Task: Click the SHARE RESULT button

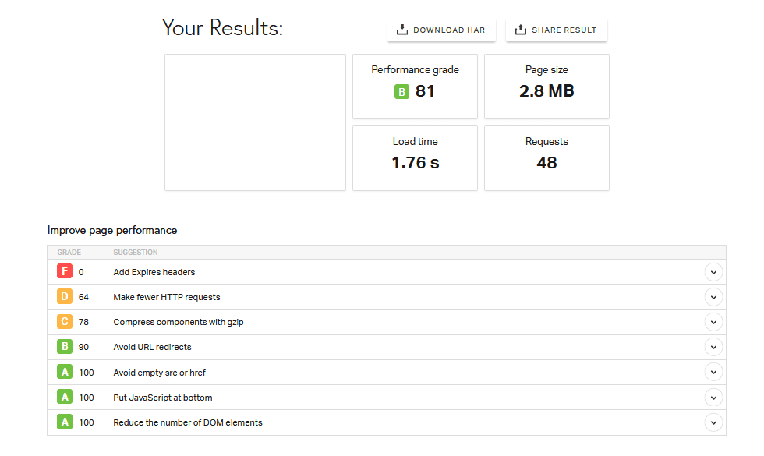Action: click(x=556, y=29)
